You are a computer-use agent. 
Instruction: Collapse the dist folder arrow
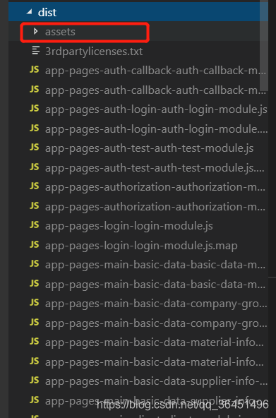[x=30, y=12]
